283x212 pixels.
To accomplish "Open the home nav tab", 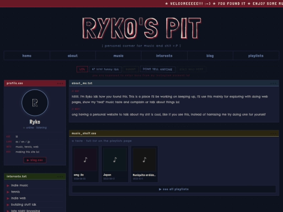I will (x=27, y=55).
